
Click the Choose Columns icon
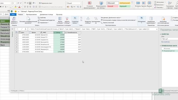60,19
